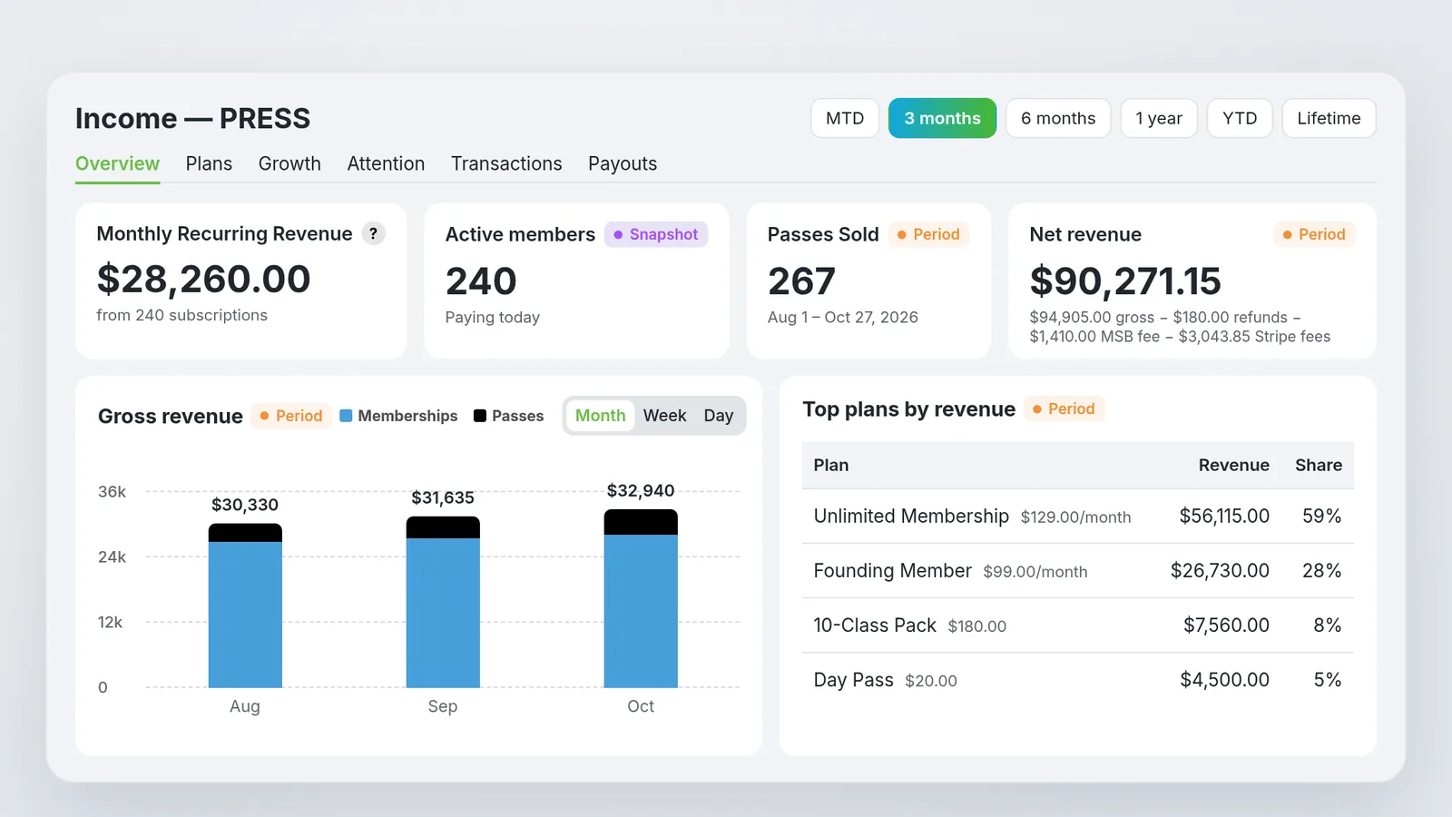Click the $7,560.00 revenue cell
The image size is (1452, 817).
[1226, 625]
